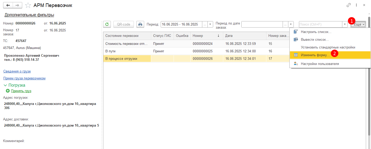This screenshot has height=149, width=371.
Task: Add АРМ Перевозчик to favorites star
Action: [28, 5]
